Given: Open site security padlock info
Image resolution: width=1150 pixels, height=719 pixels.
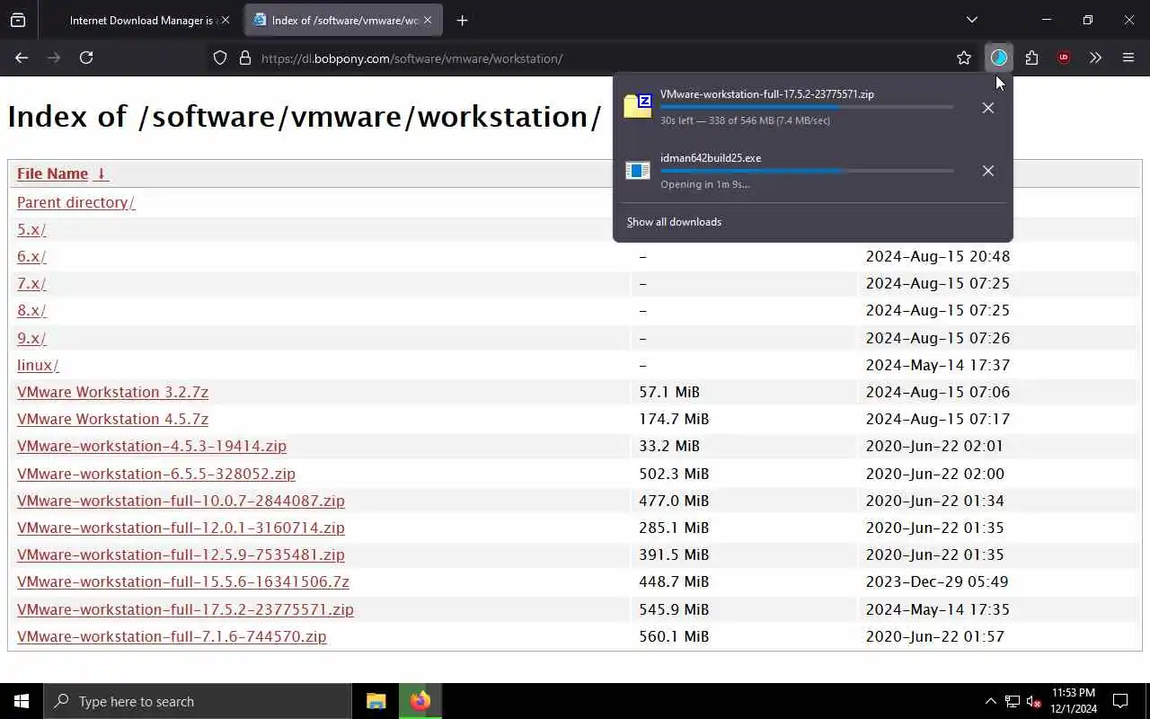Looking at the screenshot, I should click(244, 58).
